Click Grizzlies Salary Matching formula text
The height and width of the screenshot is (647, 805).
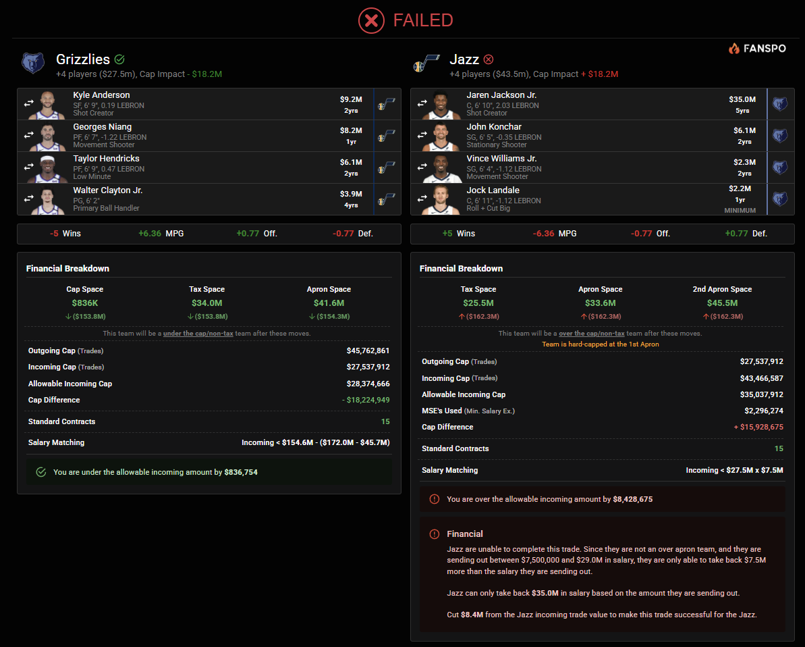pos(315,442)
